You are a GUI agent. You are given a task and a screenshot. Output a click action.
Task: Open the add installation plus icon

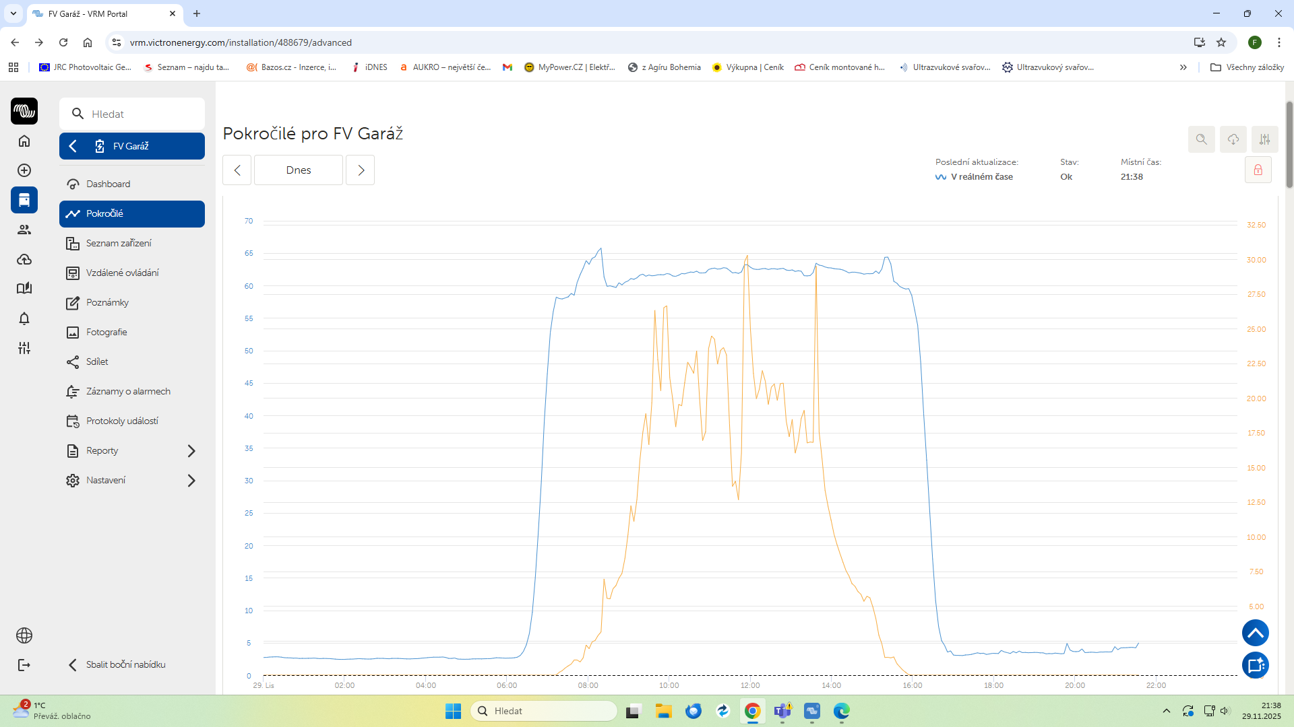[24, 170]
